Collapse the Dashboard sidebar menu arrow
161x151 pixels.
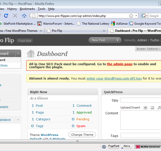coord(18,53)
